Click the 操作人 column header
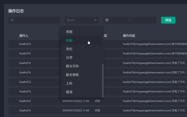The height and width of the screenshot is (117, 187). click(x=24, y=36)
